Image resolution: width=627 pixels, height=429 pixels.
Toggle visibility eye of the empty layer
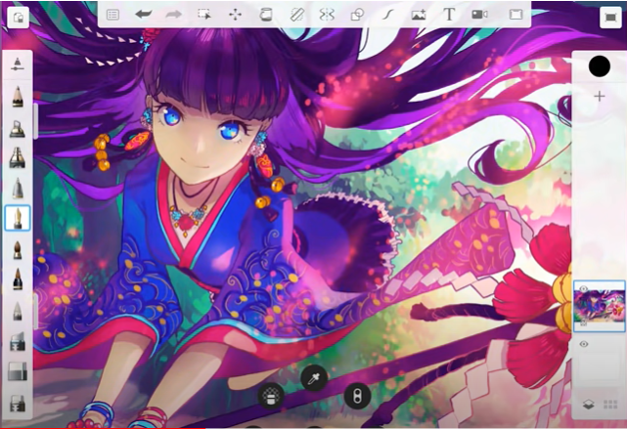(x=584, y=344)
